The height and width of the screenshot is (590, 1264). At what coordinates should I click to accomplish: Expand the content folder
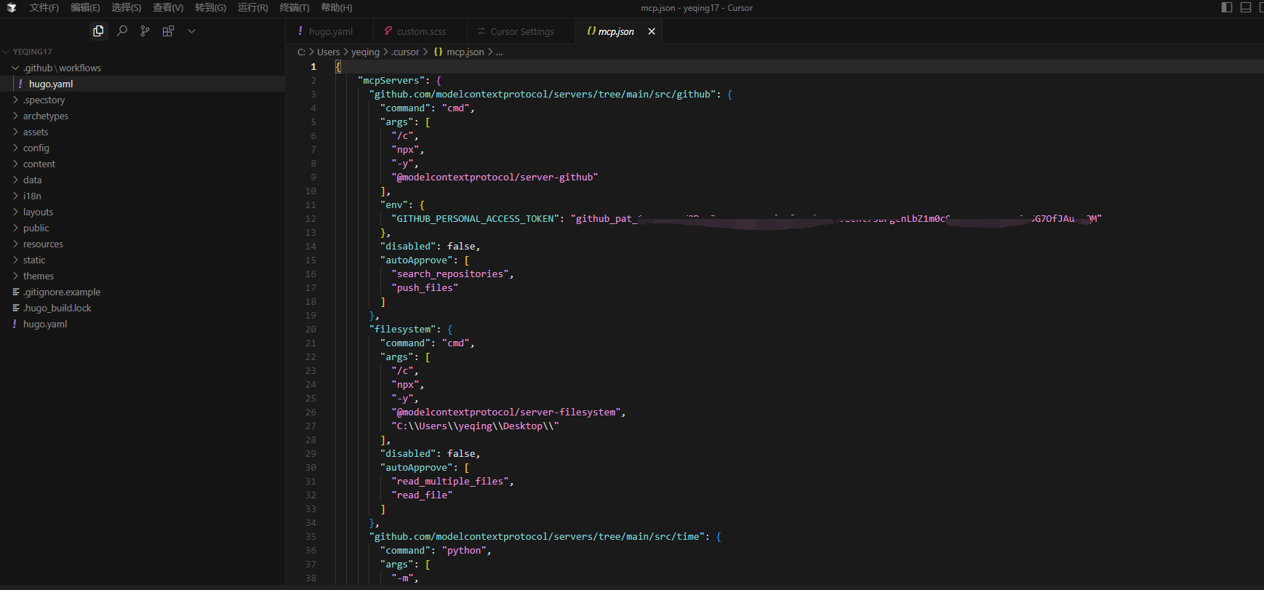143,164
